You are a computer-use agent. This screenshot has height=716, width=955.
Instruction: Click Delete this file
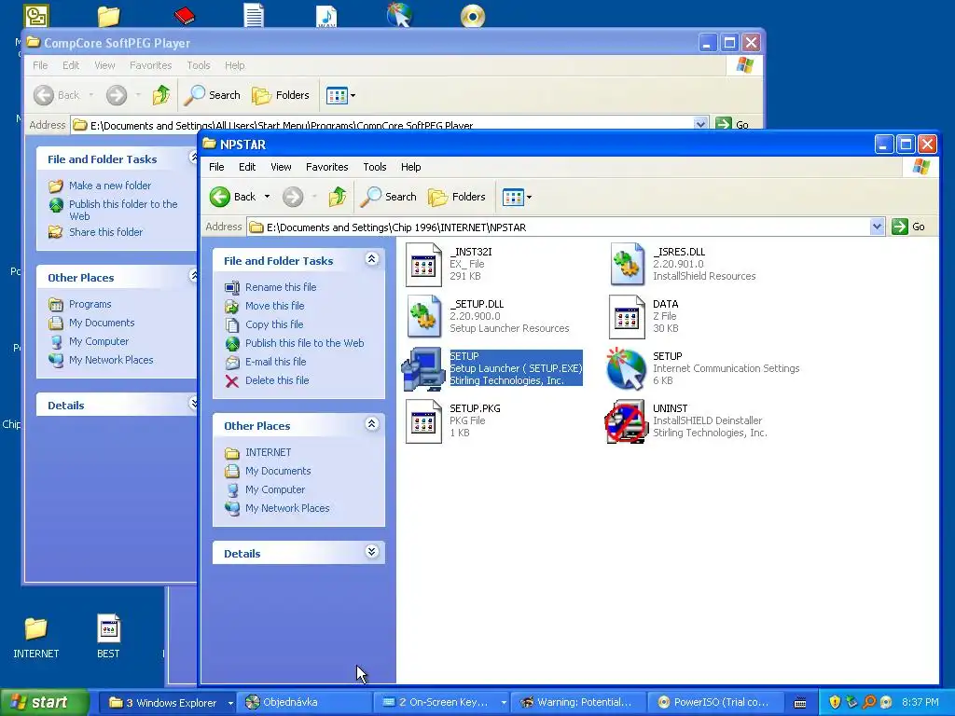click(x=277, y=380)
